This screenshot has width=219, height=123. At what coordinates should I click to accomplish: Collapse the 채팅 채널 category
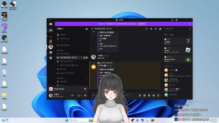pos(61,50)
